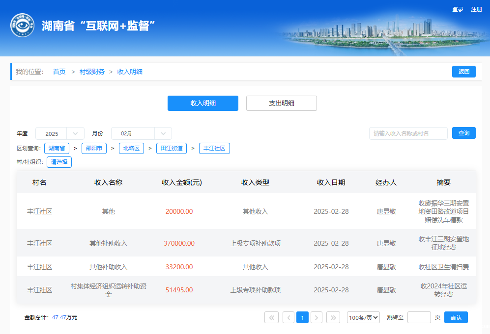This screenshot has width=490, height=334.
Task: Go to previous page arrow
Action: [288, 317]
